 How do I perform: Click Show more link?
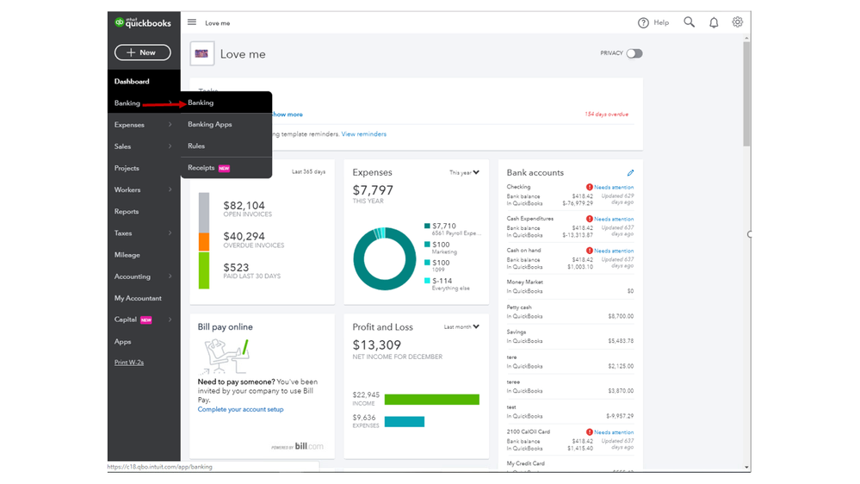[x=287, y=115]
